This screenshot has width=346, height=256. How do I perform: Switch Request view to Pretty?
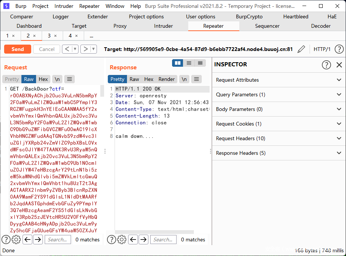pos(12,79)
